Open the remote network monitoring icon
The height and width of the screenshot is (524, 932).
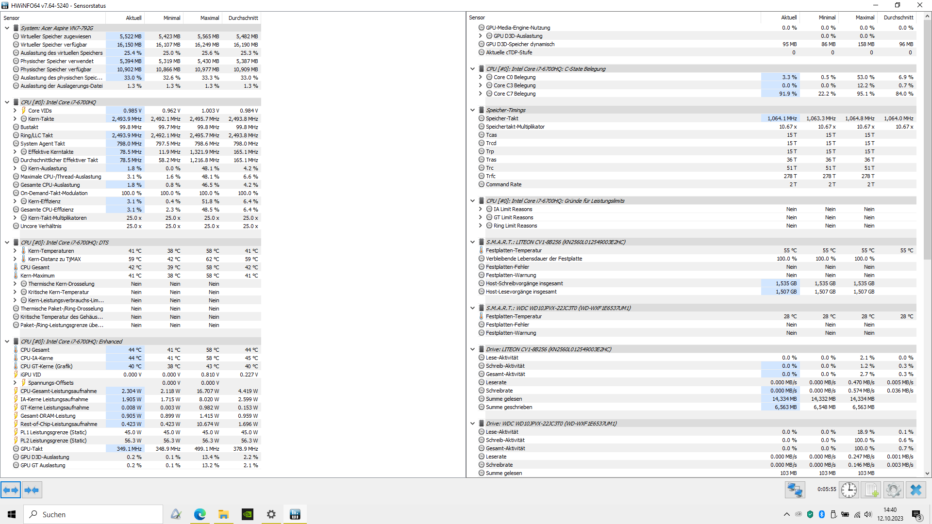click(x=795, y=490)
